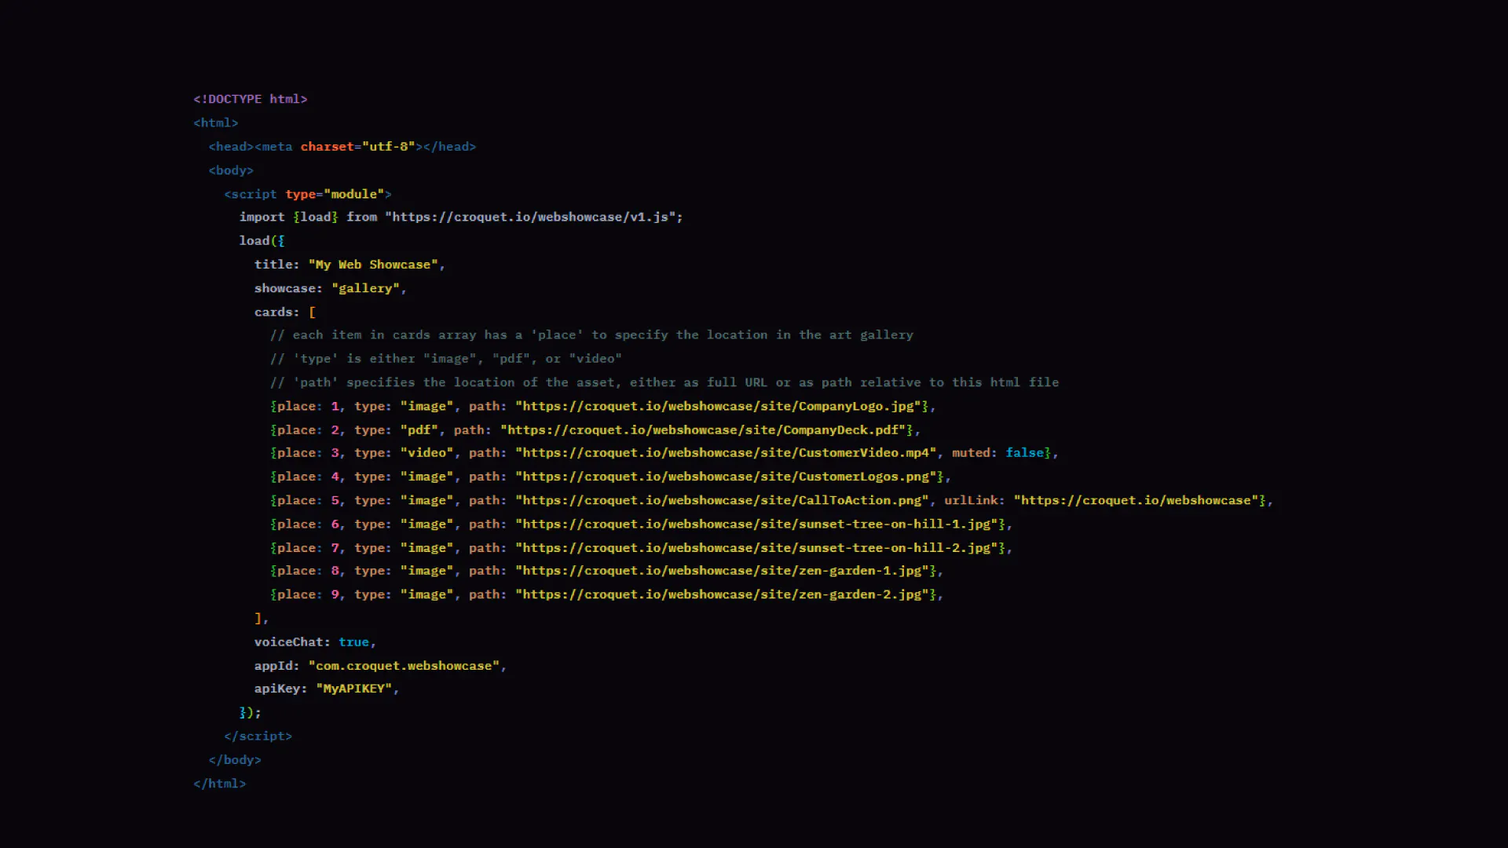Select the "module" script type value
The width and height of the screenshot is (1508, 848).
(x=353, y=194)
